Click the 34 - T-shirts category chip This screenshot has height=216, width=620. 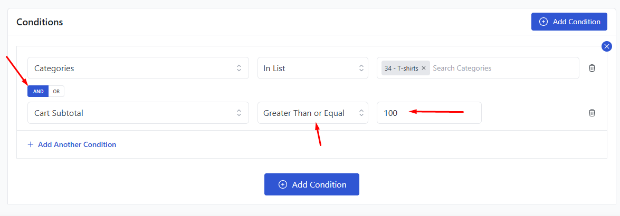tap(402, 68)
